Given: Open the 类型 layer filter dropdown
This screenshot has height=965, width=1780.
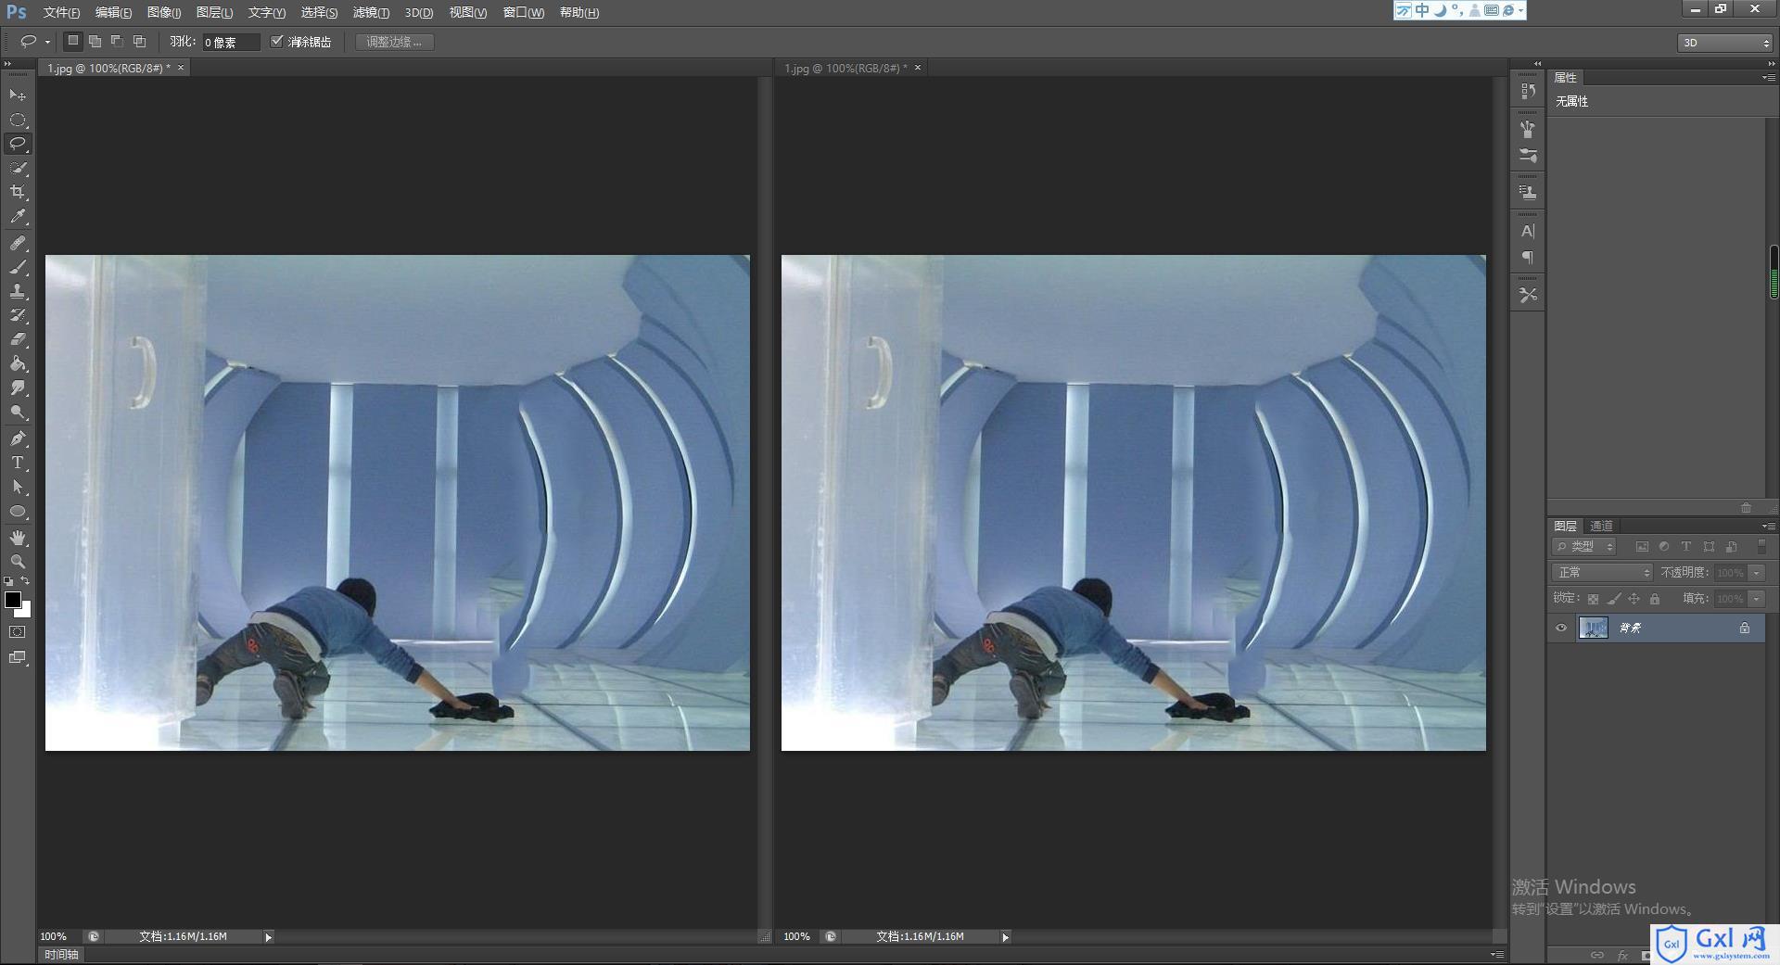Looking at the screenshot, I should 1584,547.
